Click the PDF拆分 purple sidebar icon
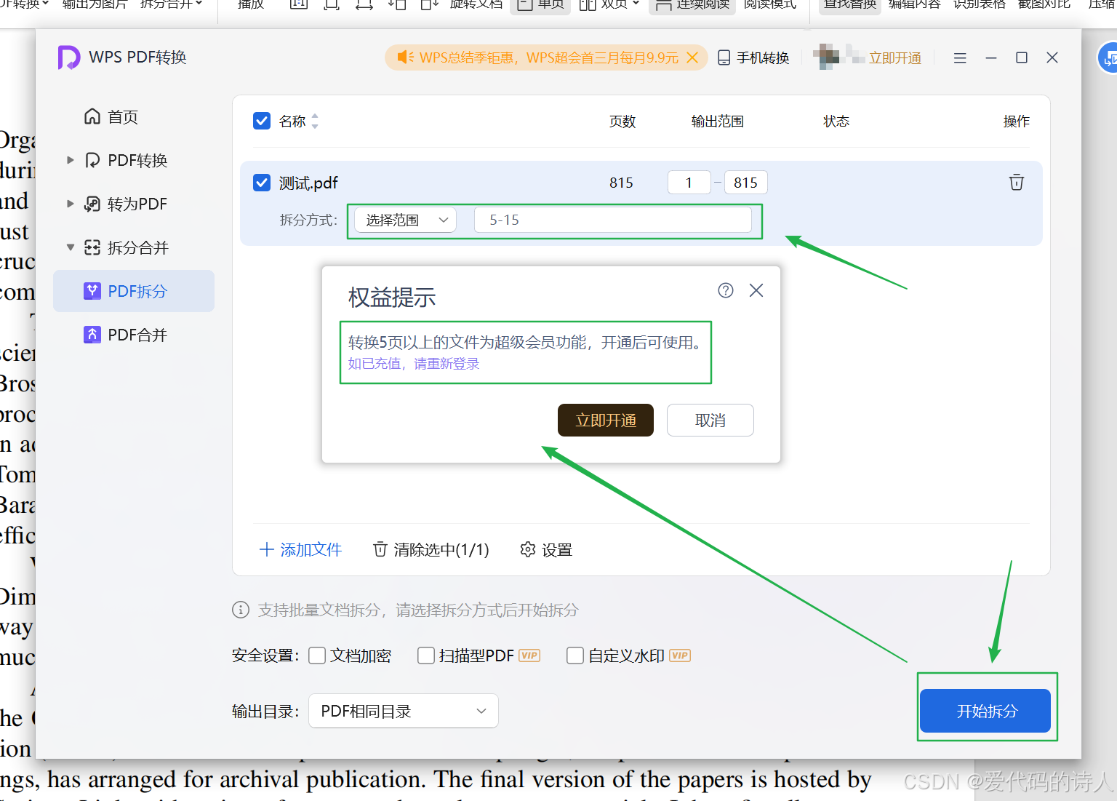 coord(92,291)
